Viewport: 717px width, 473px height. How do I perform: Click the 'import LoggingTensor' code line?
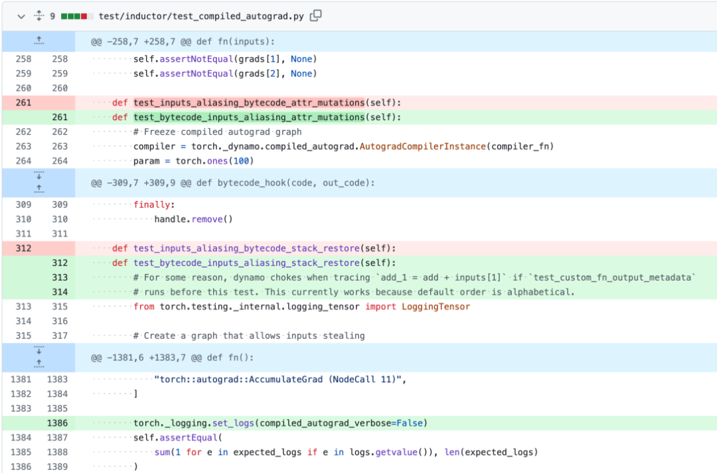(x=301, y=306)
